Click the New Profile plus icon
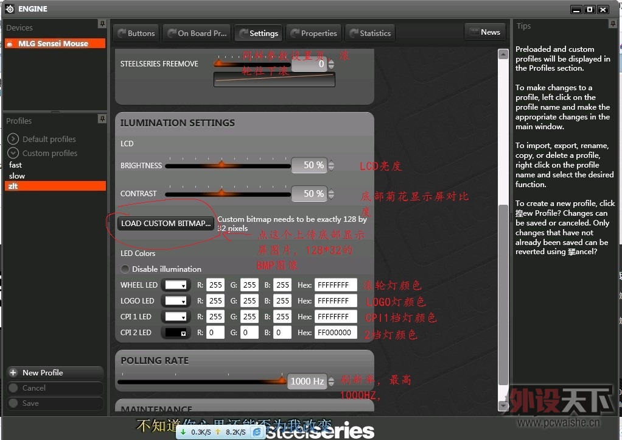The height and width of the screenshot is (440, 622). [13, 372]
